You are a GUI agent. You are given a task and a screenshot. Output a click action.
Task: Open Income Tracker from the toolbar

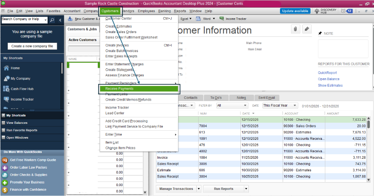[x=233, y=19]
